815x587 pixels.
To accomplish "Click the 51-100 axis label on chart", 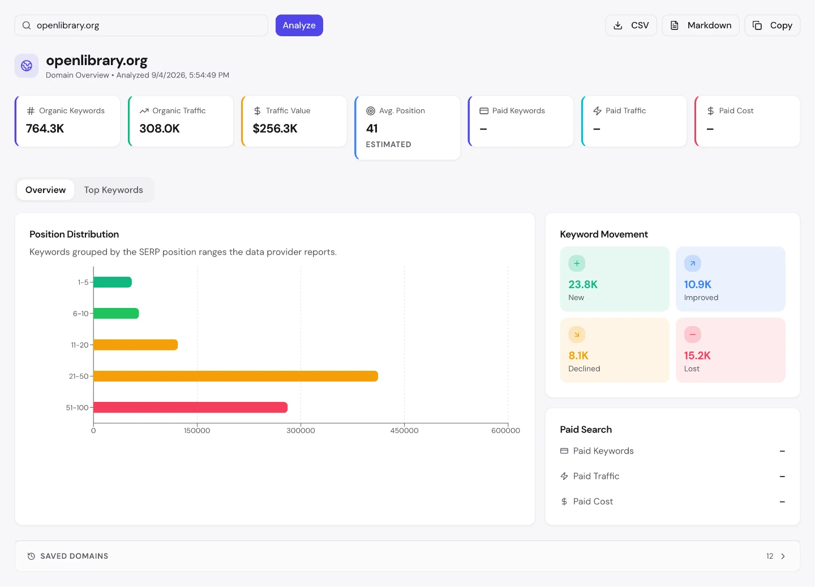I will click(78, 408).
